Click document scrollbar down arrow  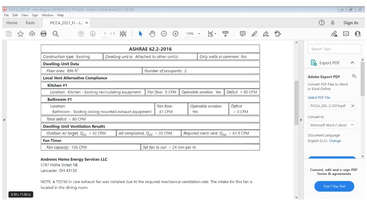[x=296, y=197]
